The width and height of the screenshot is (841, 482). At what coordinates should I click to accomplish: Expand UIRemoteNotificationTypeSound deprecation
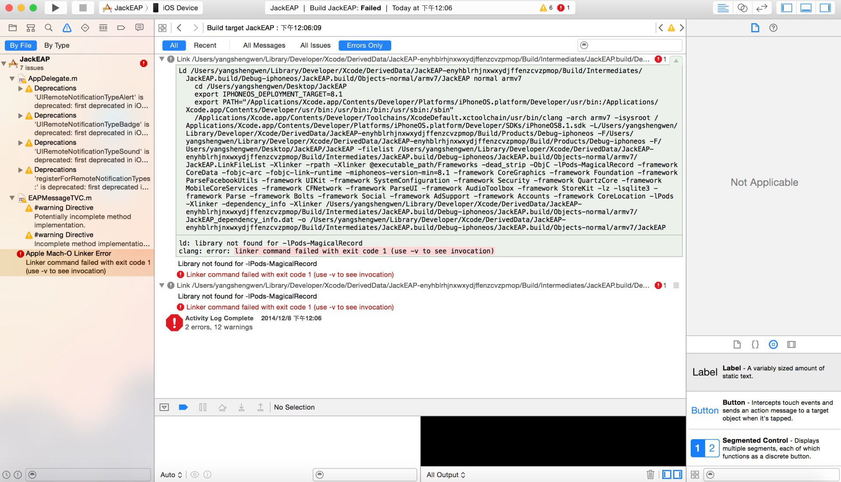click(21, 143)
